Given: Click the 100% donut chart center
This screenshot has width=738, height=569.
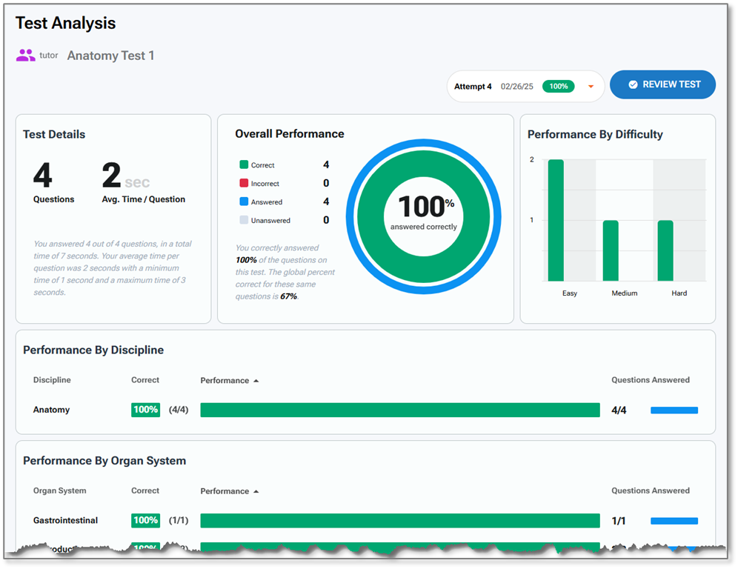Looking at the screenshot, I should click(x=424, y=212).
